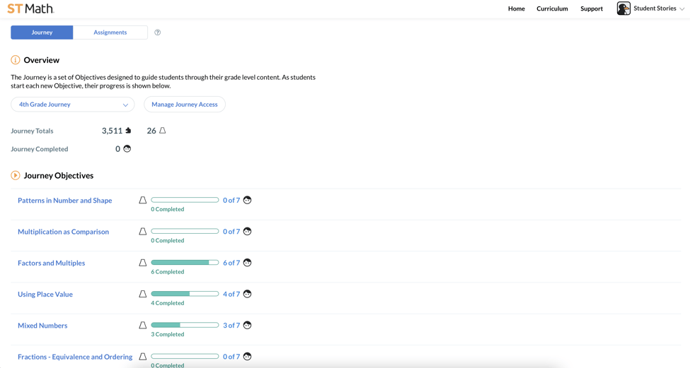Switch to the Assignments tab
Image resolution: width=690 pixels, height=368 pixels.
[x=110, y=32]
